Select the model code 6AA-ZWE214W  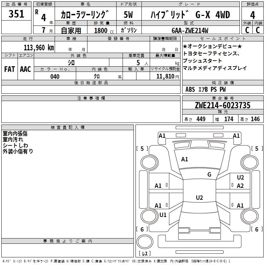click(x=190, y=30)
